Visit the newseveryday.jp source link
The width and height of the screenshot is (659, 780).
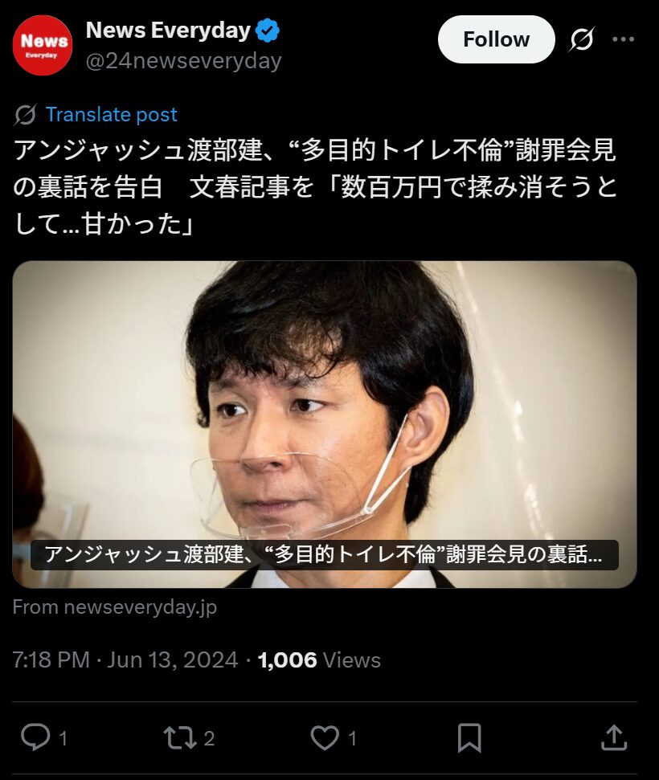115,606
